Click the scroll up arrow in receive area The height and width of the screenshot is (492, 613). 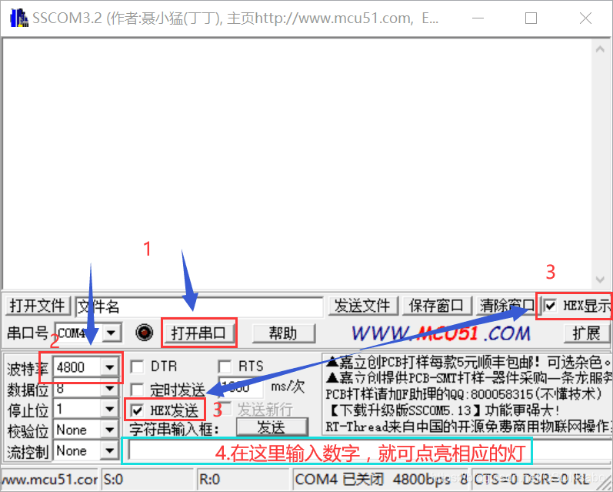pos(600,49)
